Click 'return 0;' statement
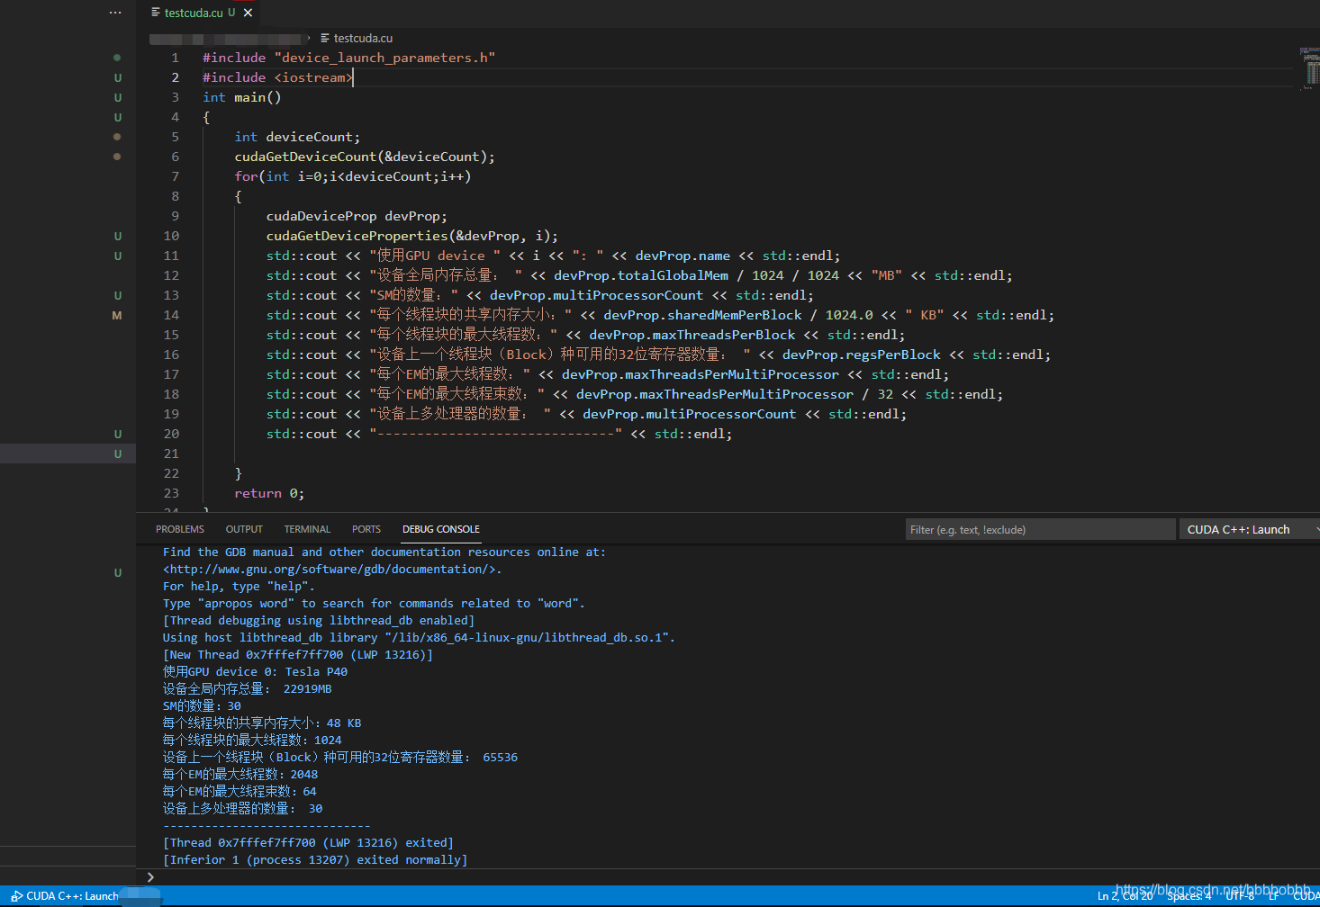Image resolution: width=1320 pixels, height=907 pixels. coord(269,493)
